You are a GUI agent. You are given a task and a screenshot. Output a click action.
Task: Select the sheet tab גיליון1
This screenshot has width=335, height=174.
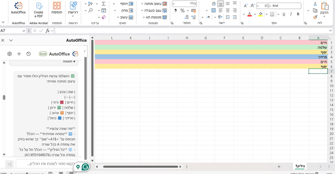300,166
